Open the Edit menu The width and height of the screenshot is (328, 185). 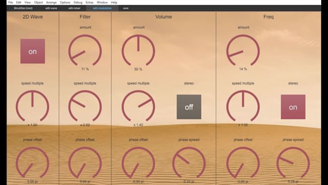pos(19,2)
